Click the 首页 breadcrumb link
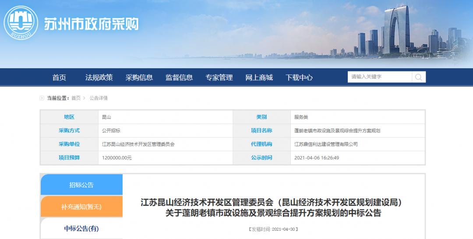The height and width of the screenshot is (239, 473). coord(76,98)
